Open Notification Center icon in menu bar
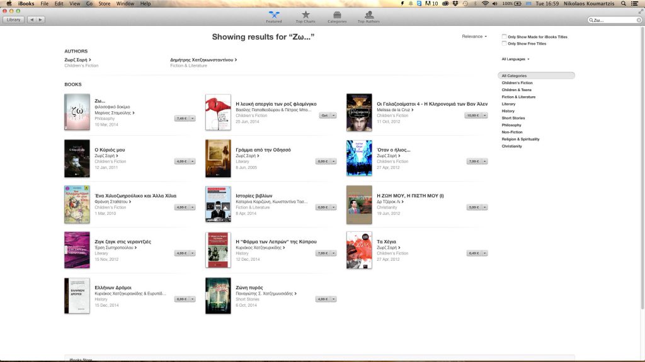 click(635, 3)
